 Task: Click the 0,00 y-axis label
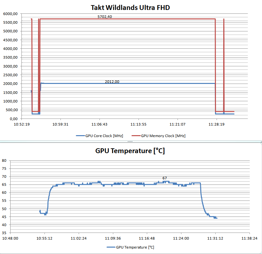coord(14,119)
